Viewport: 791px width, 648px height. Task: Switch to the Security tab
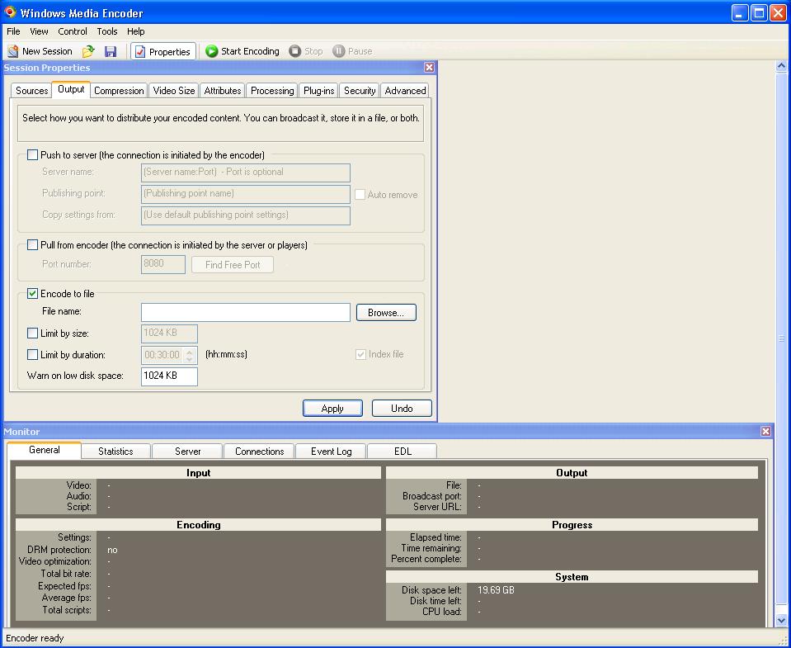pos(359,90)
